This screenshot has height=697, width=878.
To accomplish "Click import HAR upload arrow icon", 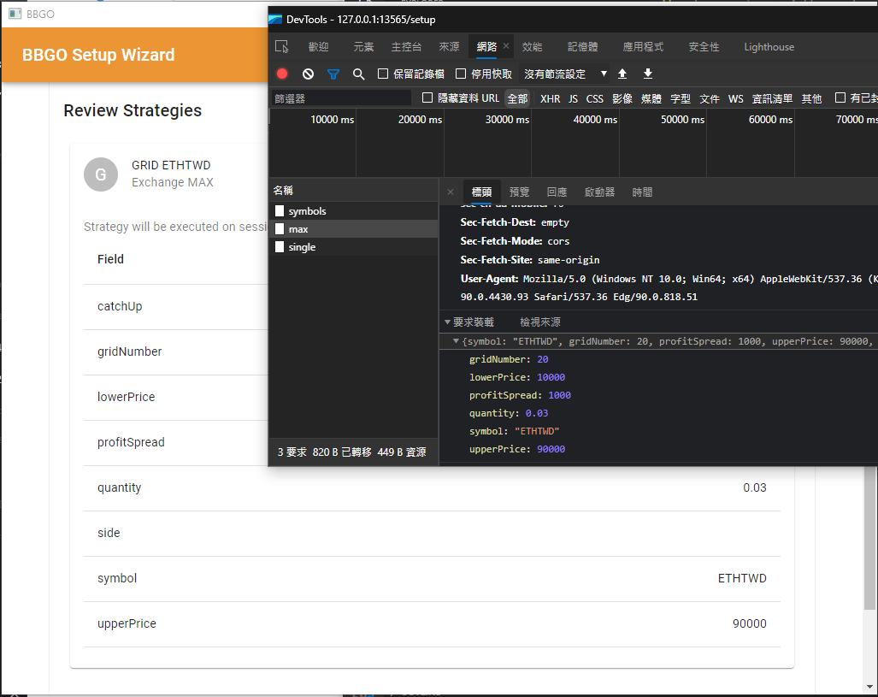I will click(x=622, y=74).
